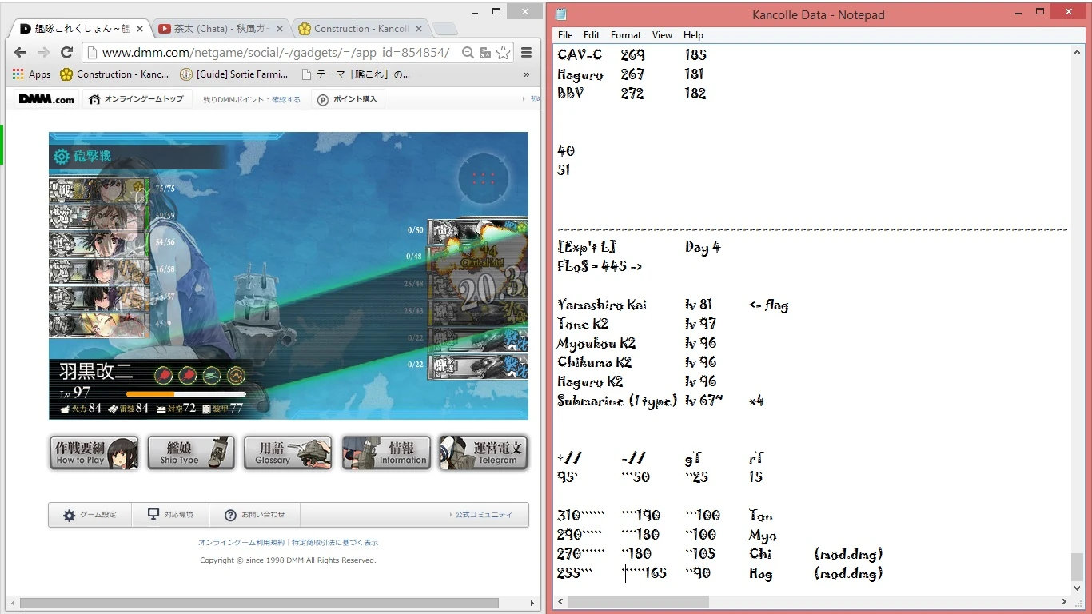This screenshot has width=1092, height=614.
Task: Click Notepad's scroll down arrow
Action: tap(1078, 588)
